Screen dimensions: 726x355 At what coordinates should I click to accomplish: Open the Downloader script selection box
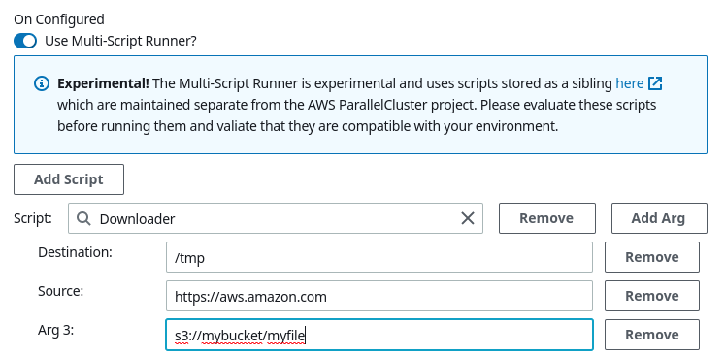(x=276, y=218)
